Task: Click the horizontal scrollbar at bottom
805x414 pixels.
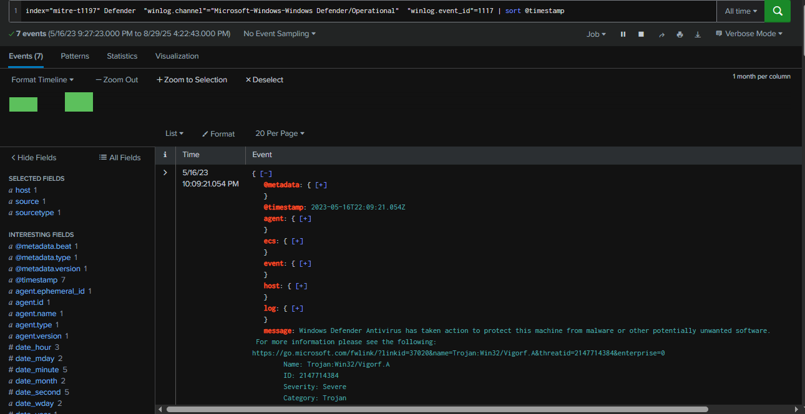Action: (437, 410)
